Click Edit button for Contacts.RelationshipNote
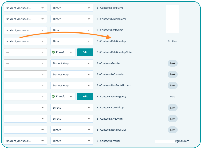 (x=85, y=52)
